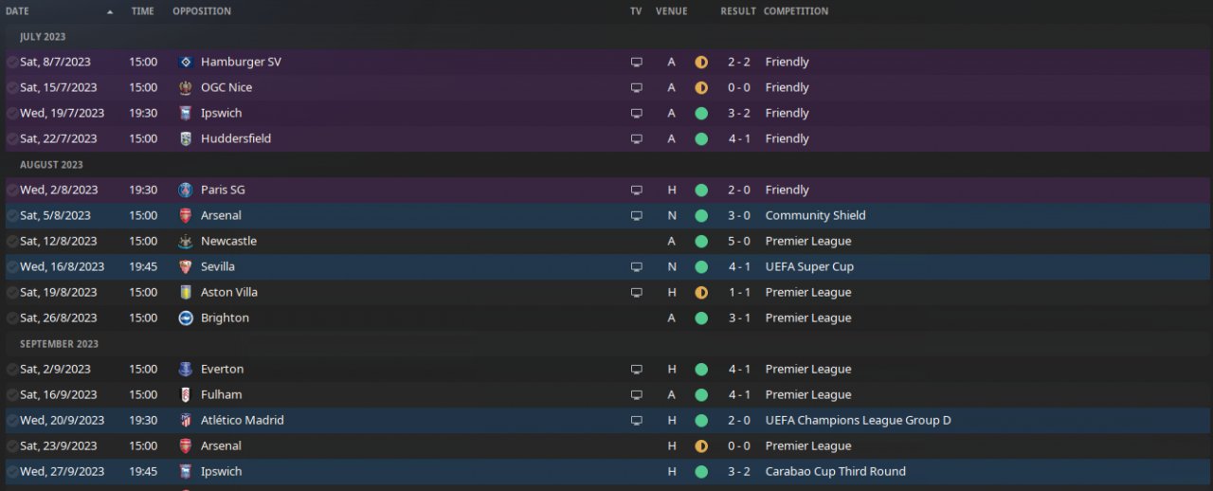The height and width of the screenshot is (491, 1213).
Task: Toggle the tick circle beside Sat, 8/7/2023
Action: (x=12, y=63)
